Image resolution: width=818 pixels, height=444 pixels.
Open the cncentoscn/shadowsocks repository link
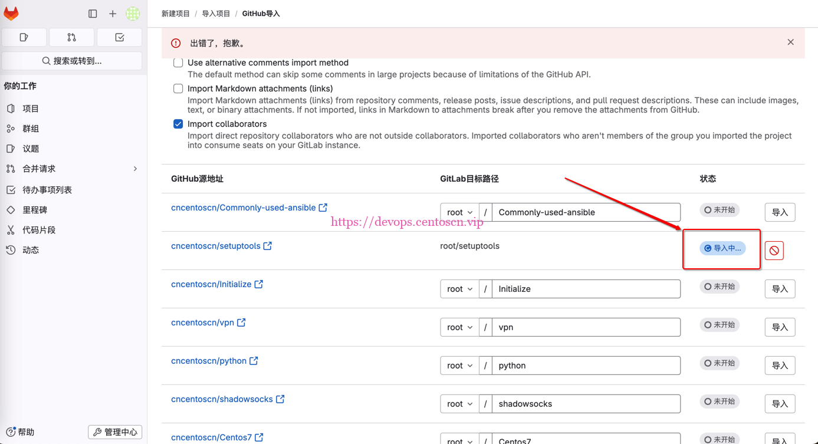click(222, 399)
